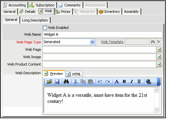
Task: Enable the Web Enabled checkbox
Action: tap(45, 28)
